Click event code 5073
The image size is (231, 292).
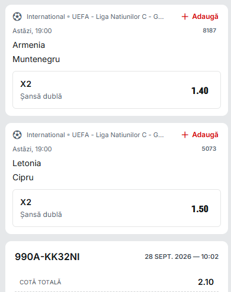209,149
